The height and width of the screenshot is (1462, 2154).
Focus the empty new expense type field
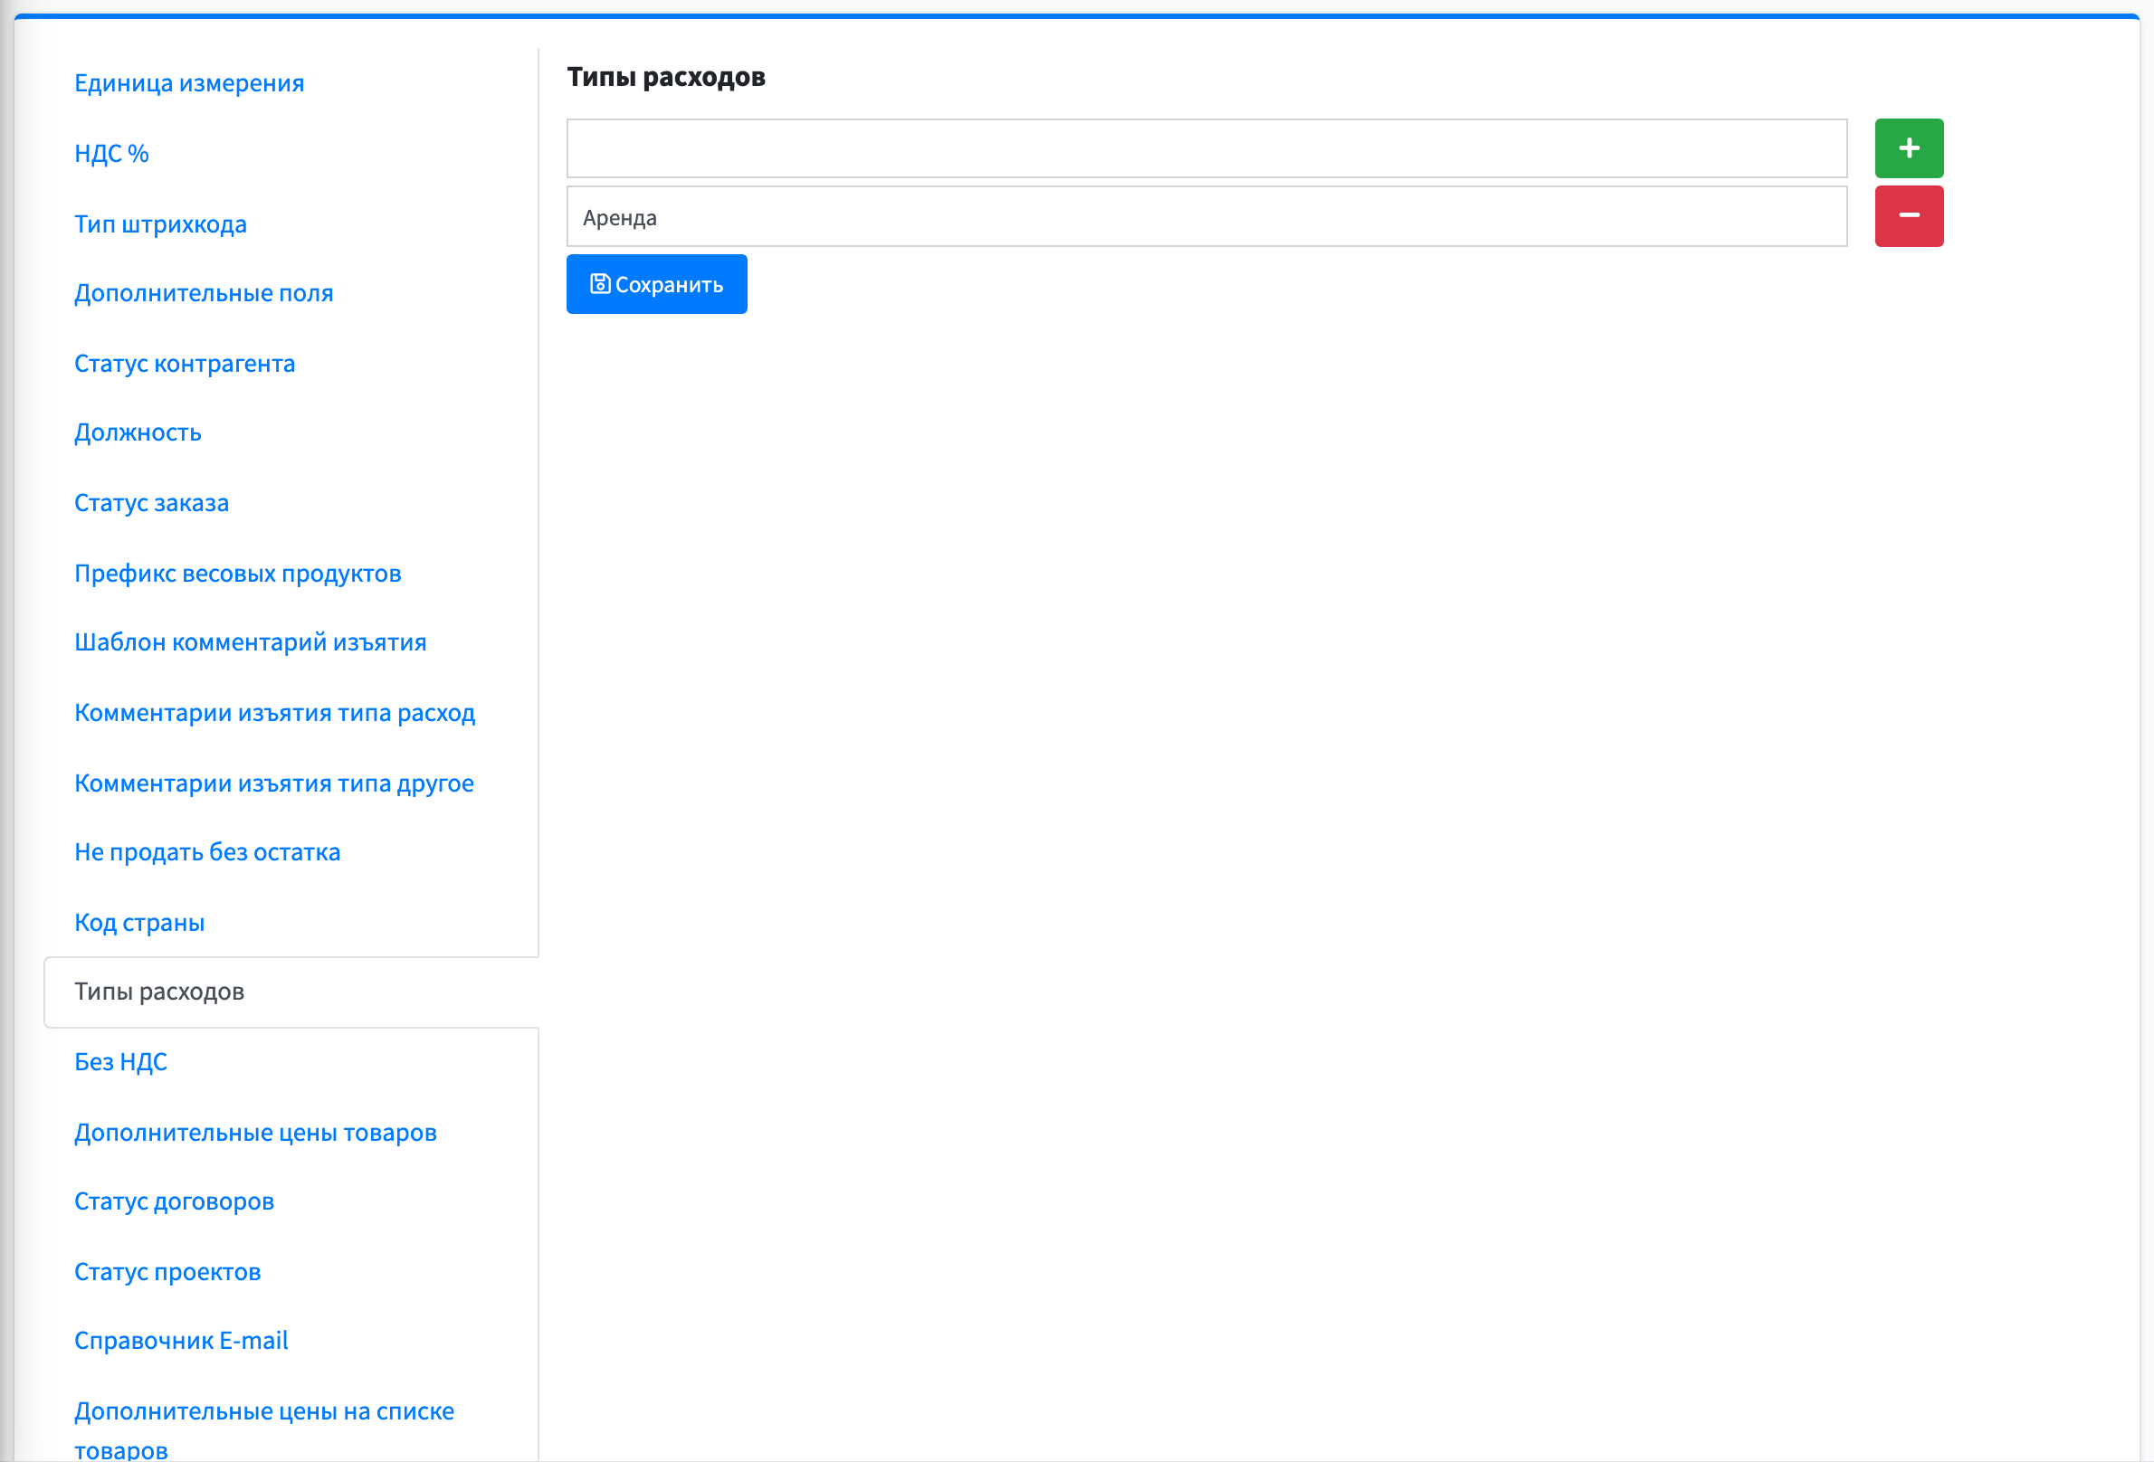coord(1206,148)
